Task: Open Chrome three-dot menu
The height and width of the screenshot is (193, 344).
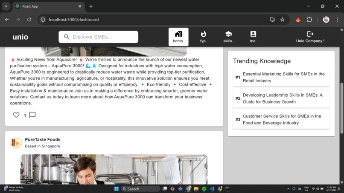Action: pos(337,20)
